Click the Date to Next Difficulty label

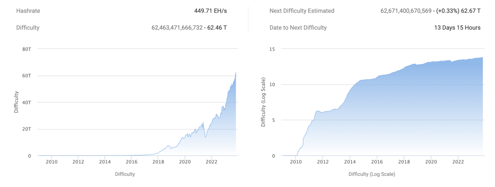[298, 28]
